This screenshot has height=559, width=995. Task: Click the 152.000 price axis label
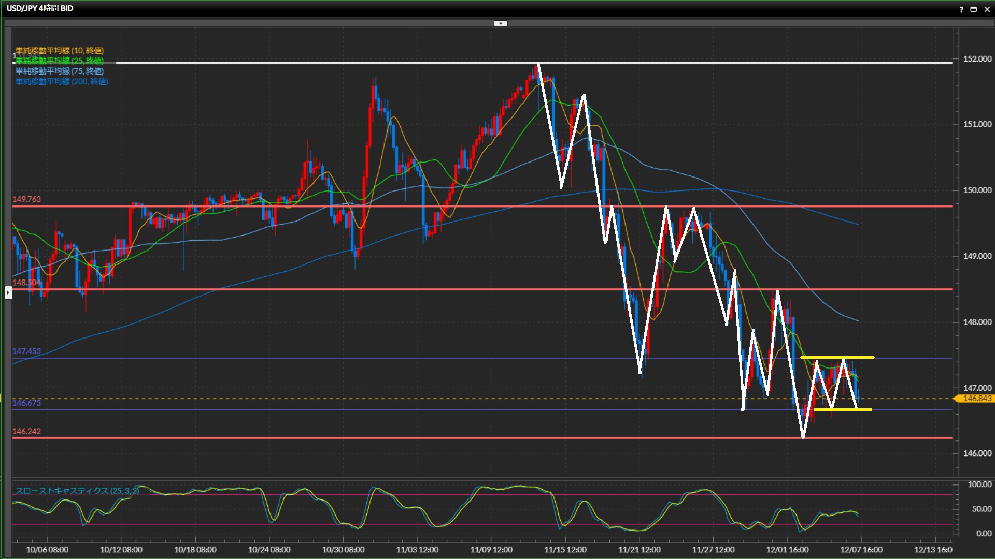click(977, 59)
